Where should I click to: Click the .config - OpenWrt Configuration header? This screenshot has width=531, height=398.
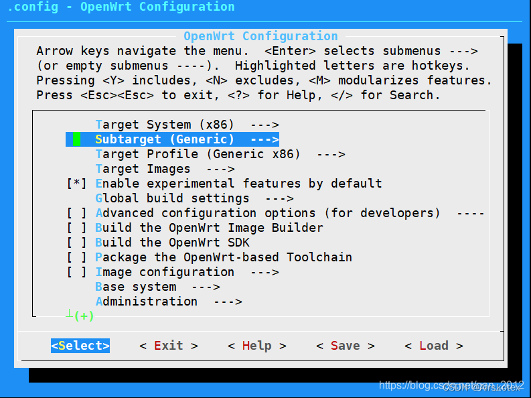pos(121,7)
